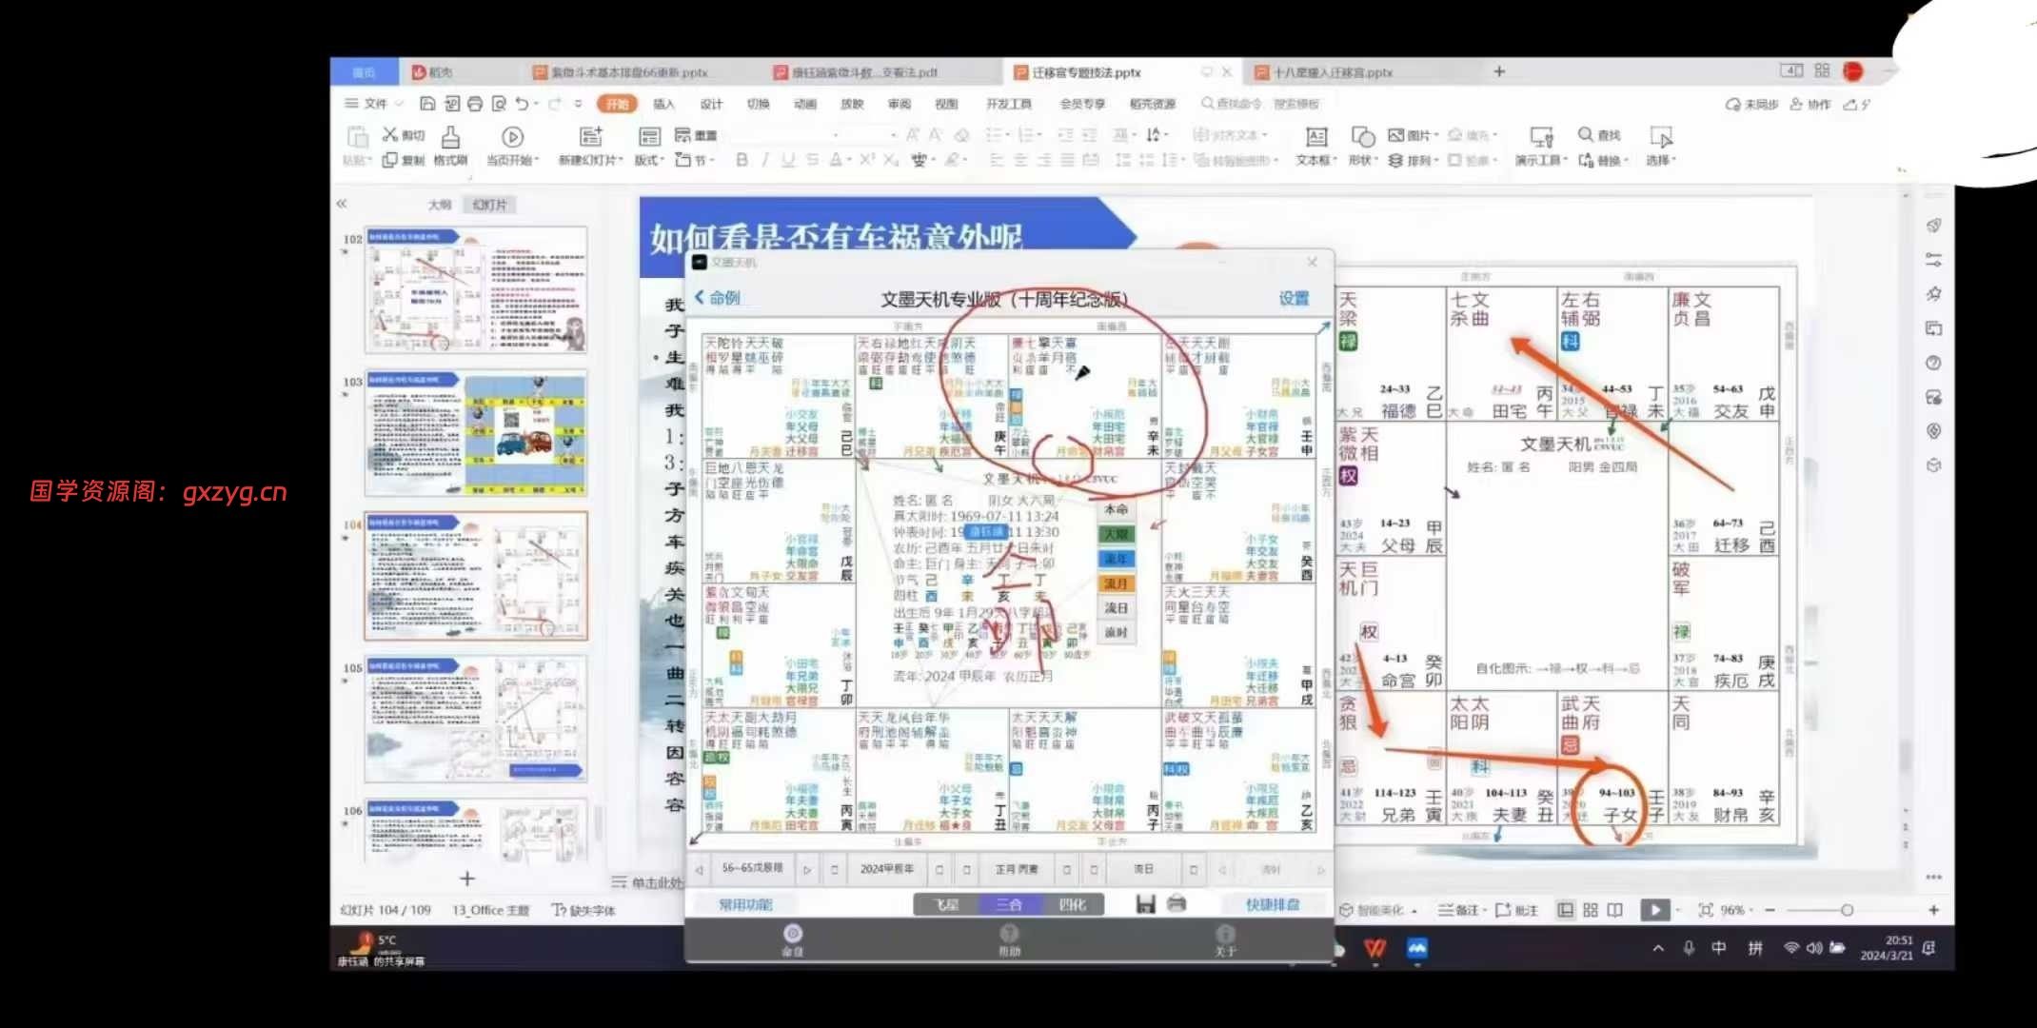Click 常用功能 in 文墨天机

point(745,904)
